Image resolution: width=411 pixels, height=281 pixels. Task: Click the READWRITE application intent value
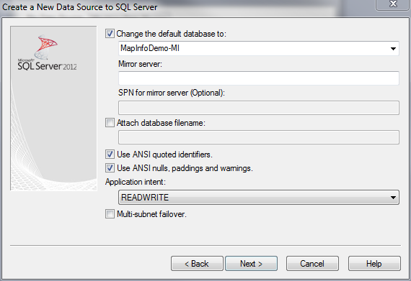[x=145, y=198]
